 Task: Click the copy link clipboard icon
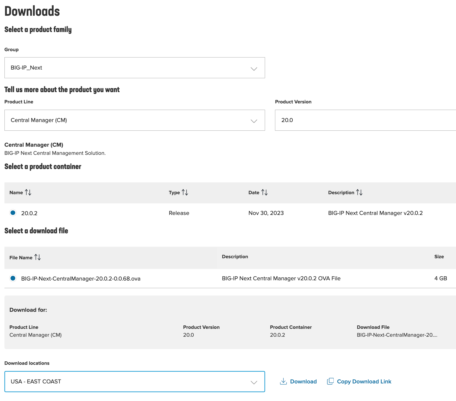click(330, 381)
